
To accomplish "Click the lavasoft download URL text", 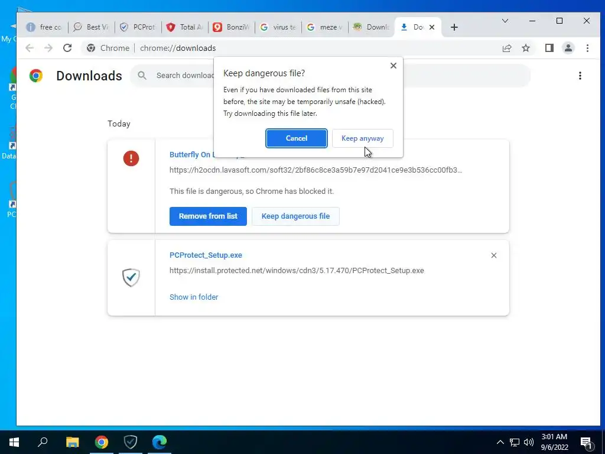I will tap(315, 170).
